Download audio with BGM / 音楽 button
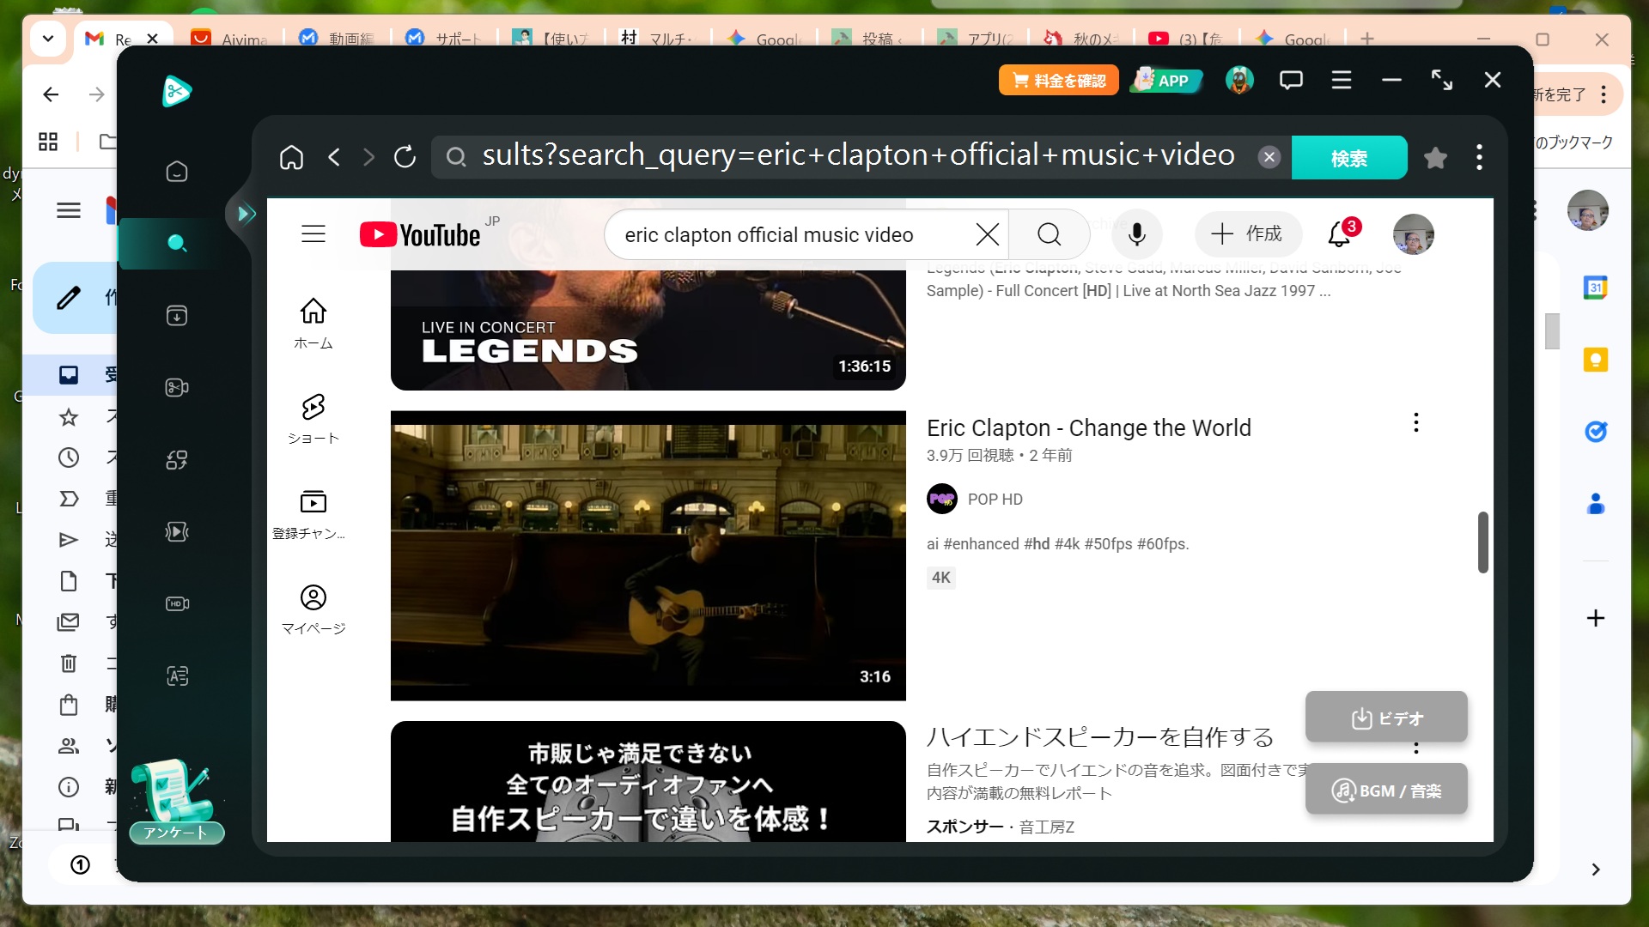 click(1386, 790)
